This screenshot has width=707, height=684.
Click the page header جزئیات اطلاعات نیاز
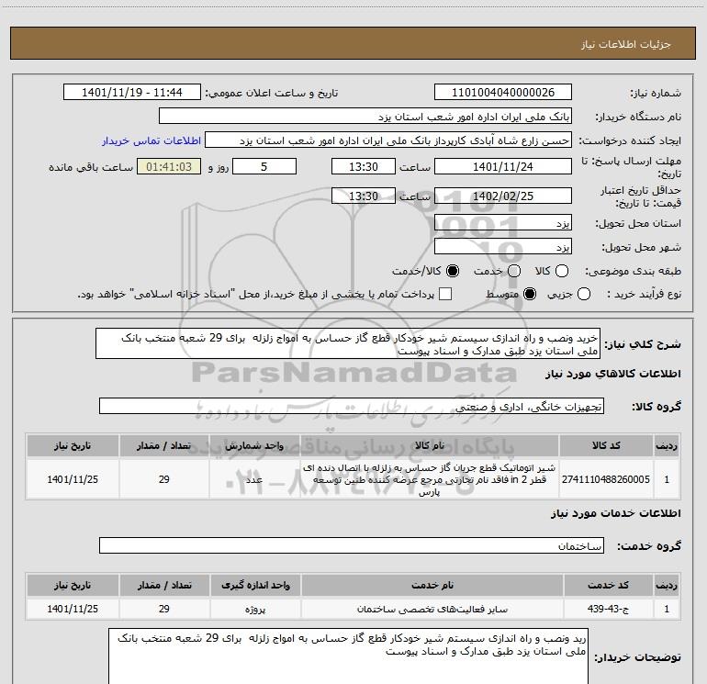tap(625, 44)
